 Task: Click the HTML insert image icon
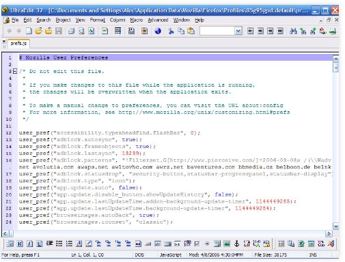[x=227, y=244]
